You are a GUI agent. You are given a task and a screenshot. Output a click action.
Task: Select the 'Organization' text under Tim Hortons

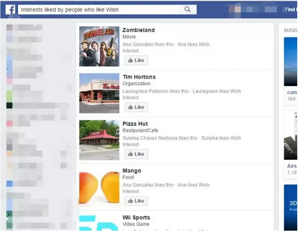(137, 84)
